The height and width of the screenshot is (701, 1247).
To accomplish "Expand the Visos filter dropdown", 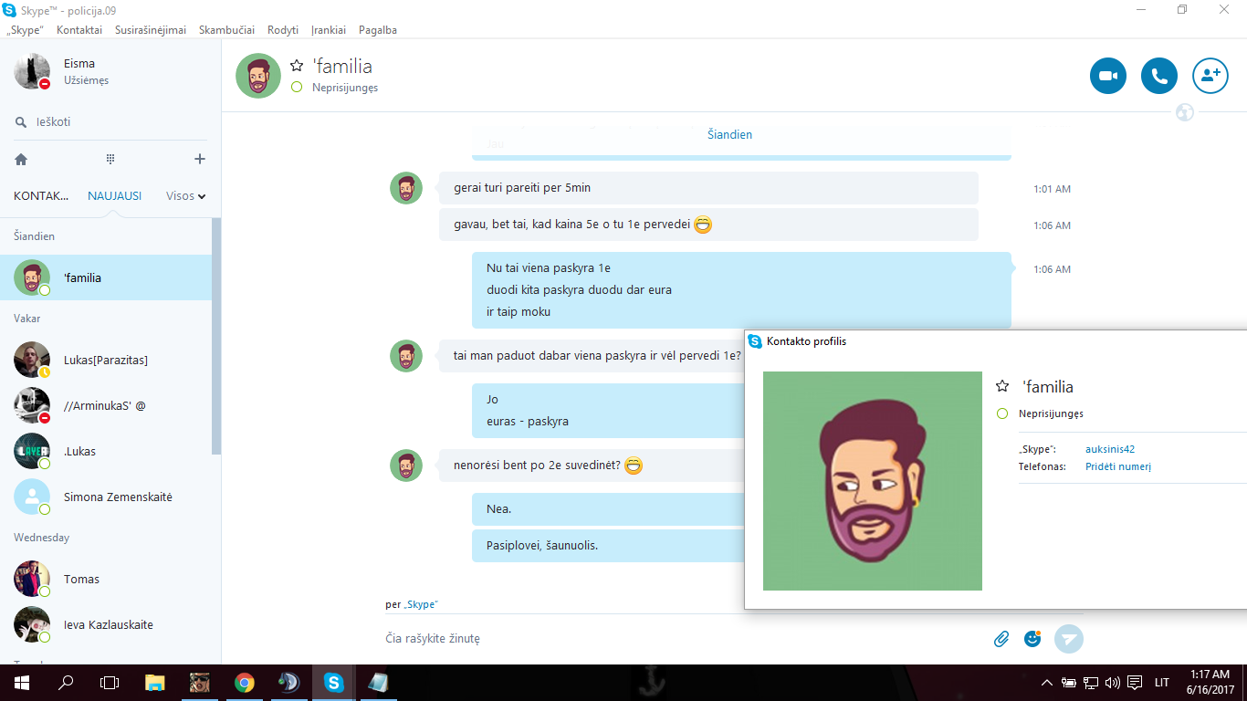I will point(185,195).
